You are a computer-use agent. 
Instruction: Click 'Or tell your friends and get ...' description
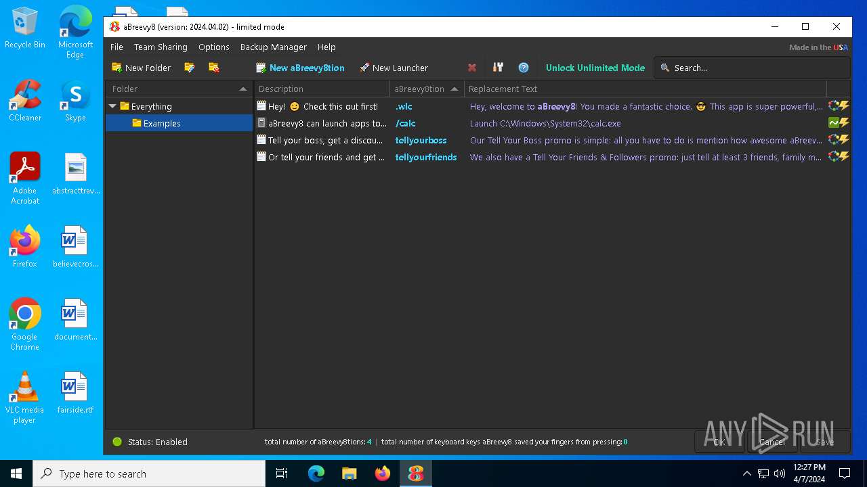[326, 157]
